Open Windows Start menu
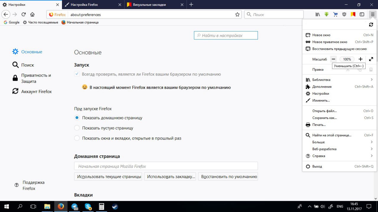Screen dimensions: 378x212 tap(6, 206)
